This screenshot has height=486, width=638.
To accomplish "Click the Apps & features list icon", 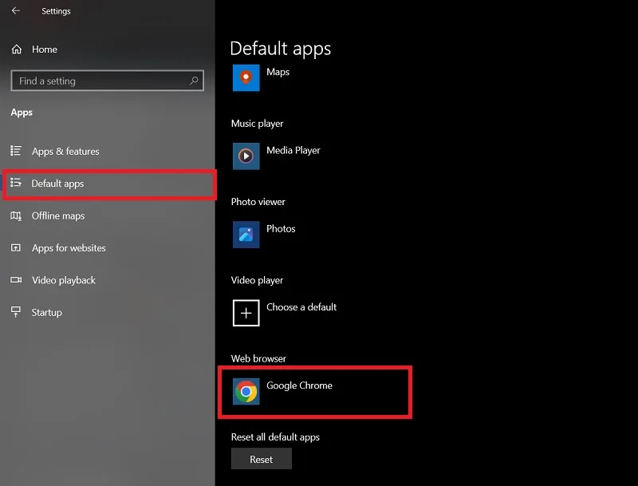I will coord(16,151).
